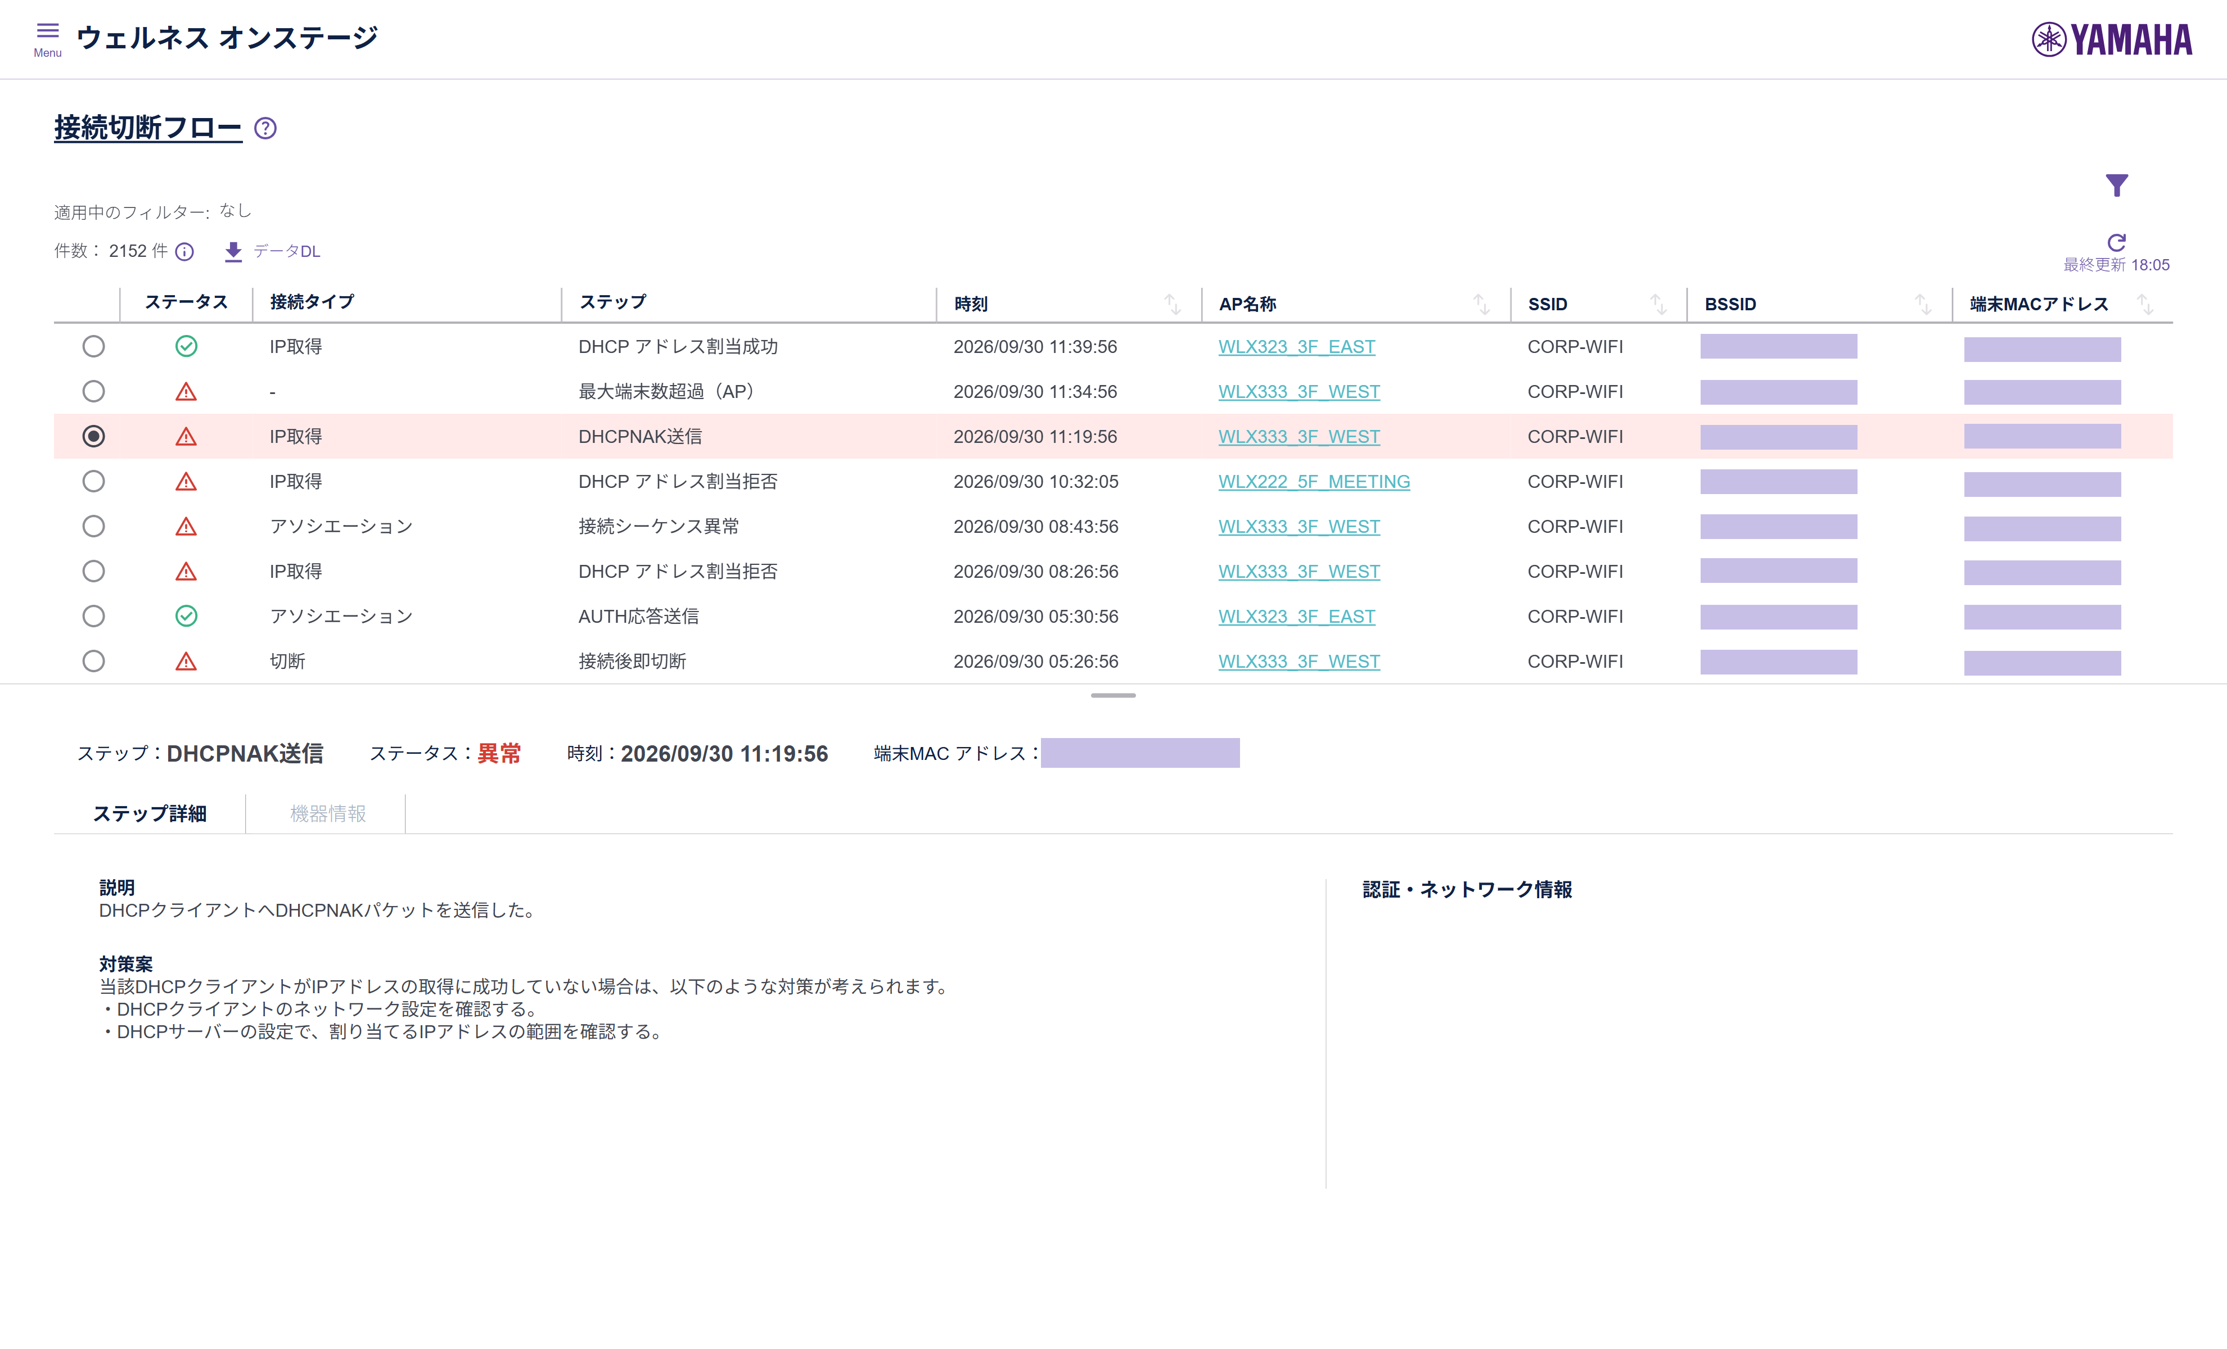Download data with the データDL icon
This screenshot has width=2227, height=1349.
(233, 251)
